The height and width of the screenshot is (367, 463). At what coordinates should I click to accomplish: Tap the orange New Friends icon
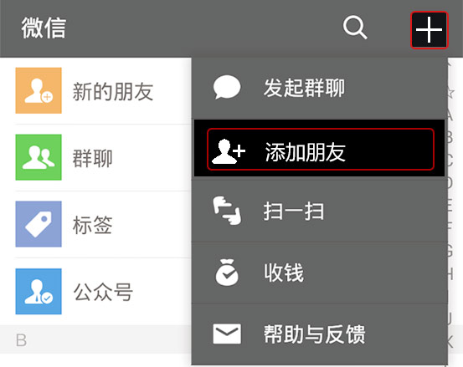pos(39,90)
